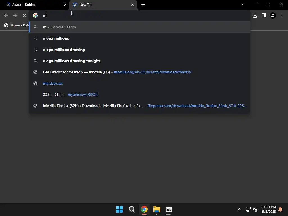Viewport: 288px width, 216px height.
Task: Open my.cbox.ws suggestion
Action: pos(139,83)
